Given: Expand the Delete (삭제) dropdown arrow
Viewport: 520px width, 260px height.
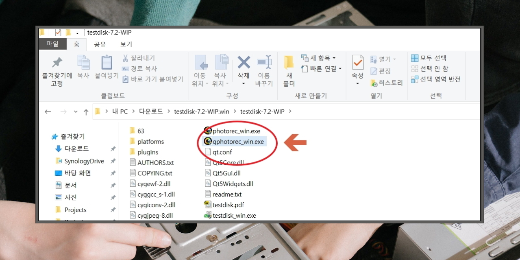Looking at the screenshot, I should (244, 84).
